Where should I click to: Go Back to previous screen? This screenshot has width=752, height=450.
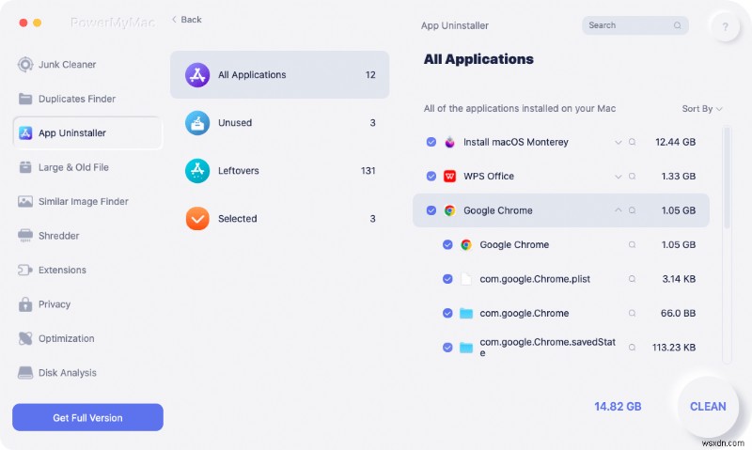[x=186, y=20]
